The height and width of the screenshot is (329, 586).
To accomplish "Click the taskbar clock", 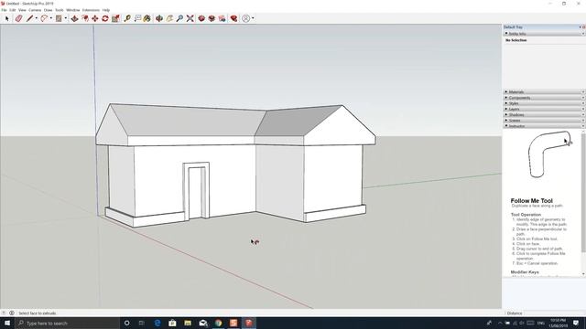I will 558,323.
